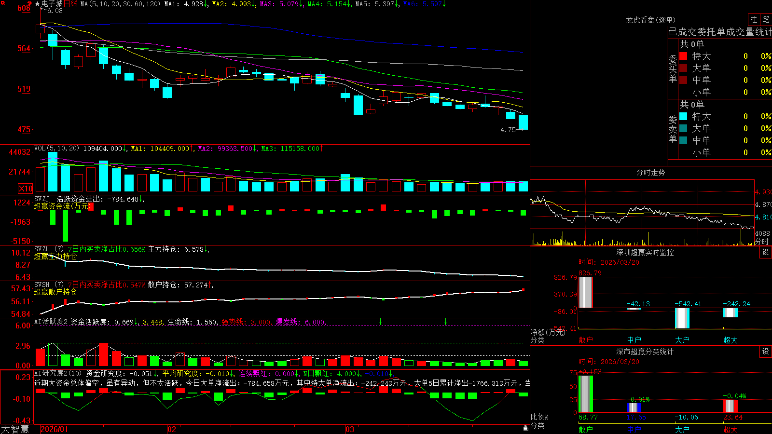Click the teal 大单 sell-order swatch
Viewport: 772px width, 434px height.
point(683,128)
